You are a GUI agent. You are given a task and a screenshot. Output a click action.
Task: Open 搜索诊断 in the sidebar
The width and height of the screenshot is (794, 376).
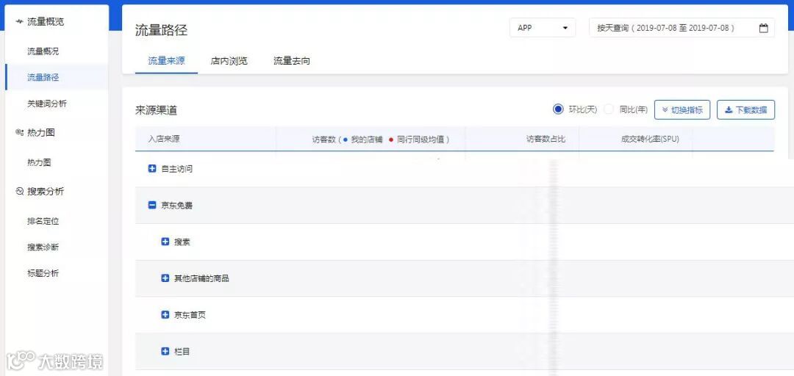43,247
